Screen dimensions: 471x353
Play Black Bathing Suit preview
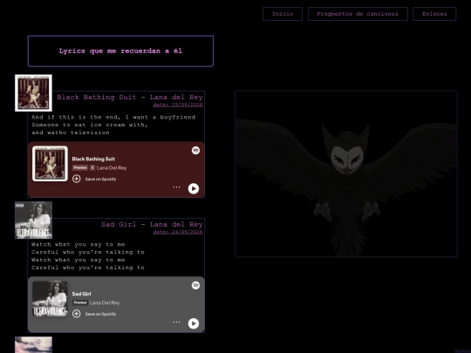194,188
